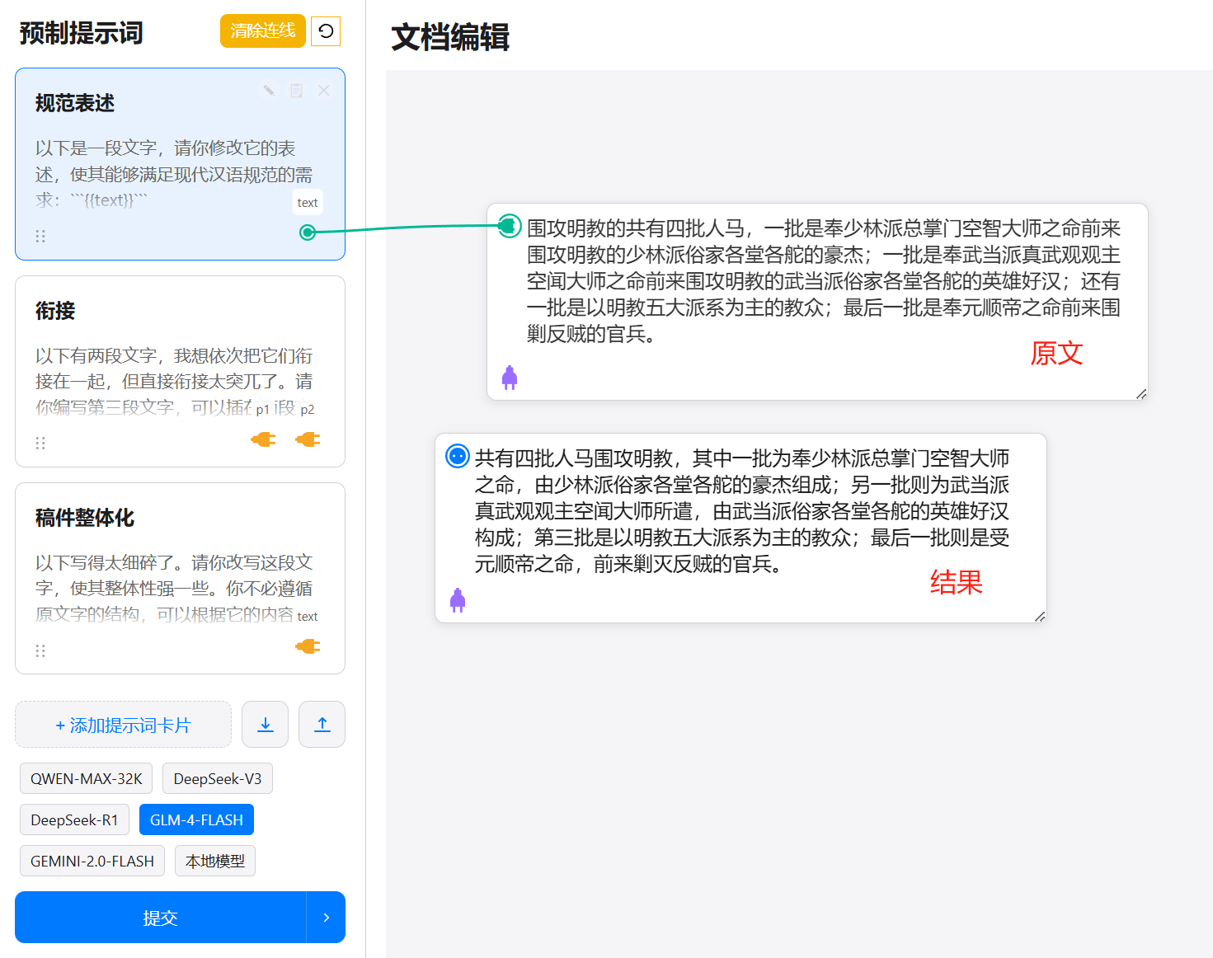Select the QWEN-MAX-32K model
Image resolution: width=1213 pixels, height=958 pixels.
click(x=86, y=778)
